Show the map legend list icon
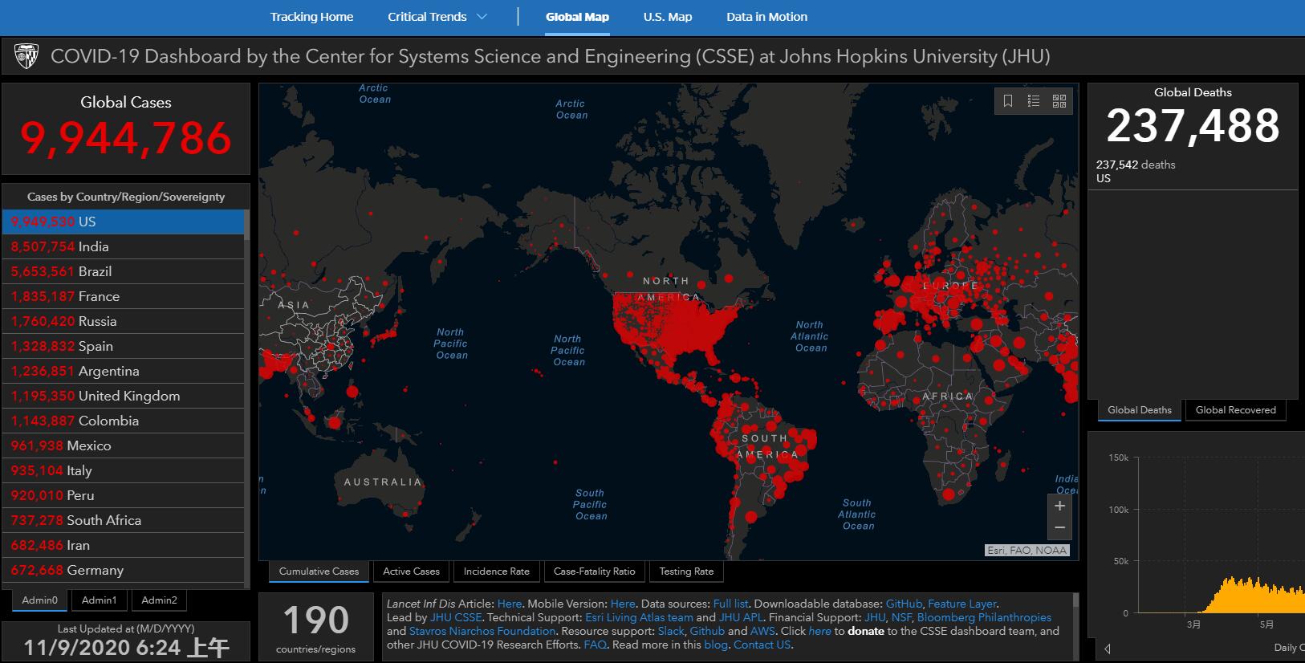This screenshot has width=1305, height=663. click(x=1034, y=100)
